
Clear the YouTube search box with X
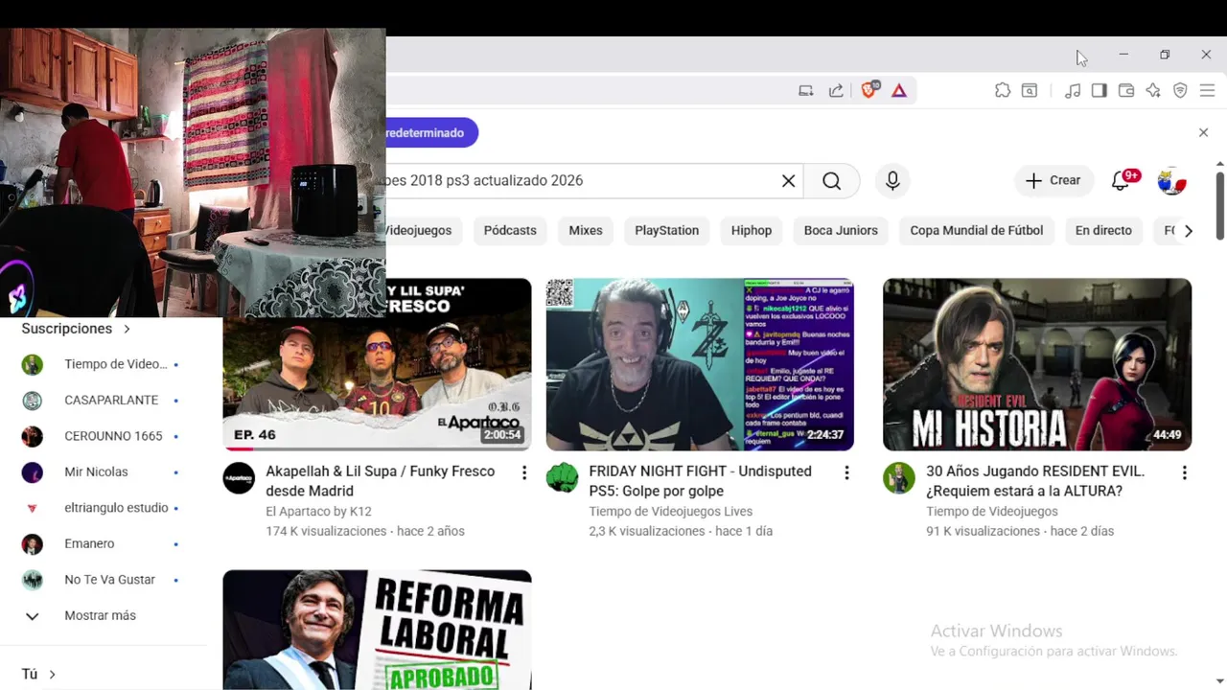788,181
